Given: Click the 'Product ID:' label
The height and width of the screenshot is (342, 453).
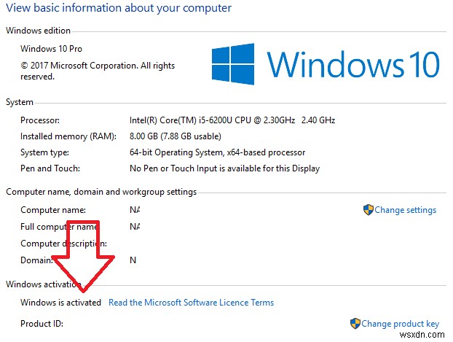Looking at the screenshot, I should [x=43, y=323].
